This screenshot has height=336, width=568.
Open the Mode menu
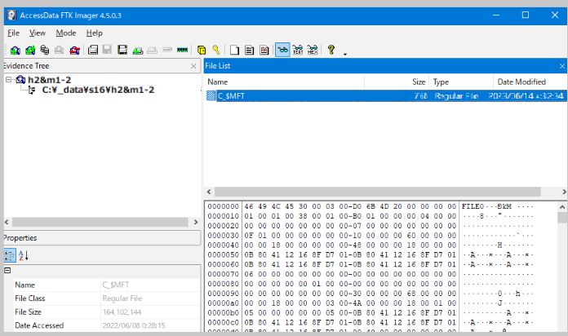pos(66,33)
